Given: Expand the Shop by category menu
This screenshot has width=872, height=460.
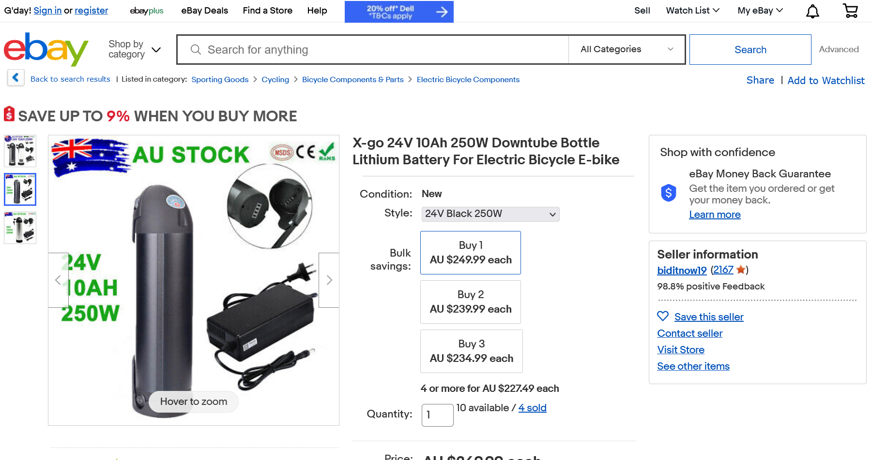Looking at the screenshot, I should point(134,49).
